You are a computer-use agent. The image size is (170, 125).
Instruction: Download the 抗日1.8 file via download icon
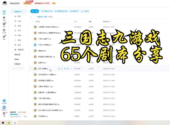(x=62, y=68)
